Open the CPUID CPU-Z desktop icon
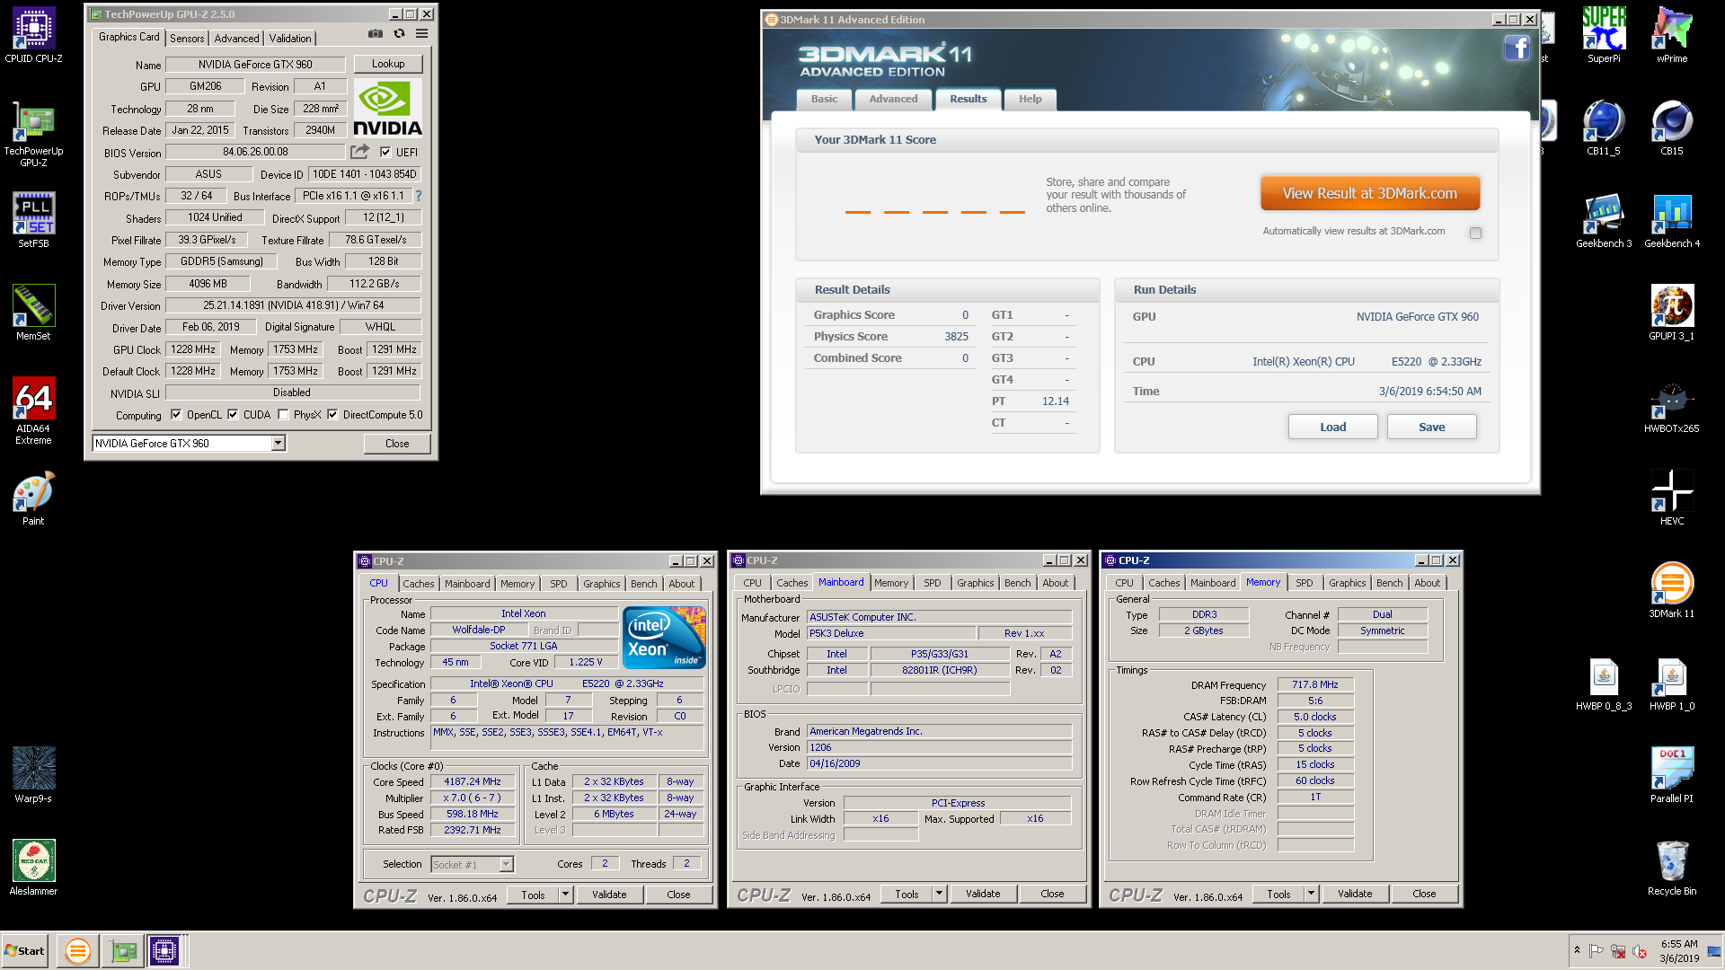 [x=33, y=36]
